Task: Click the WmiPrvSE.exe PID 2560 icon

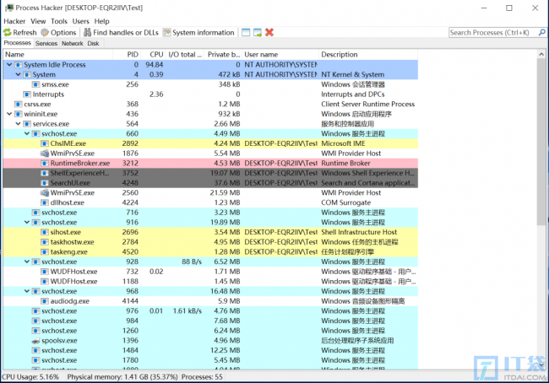Action: pos(45,192)
